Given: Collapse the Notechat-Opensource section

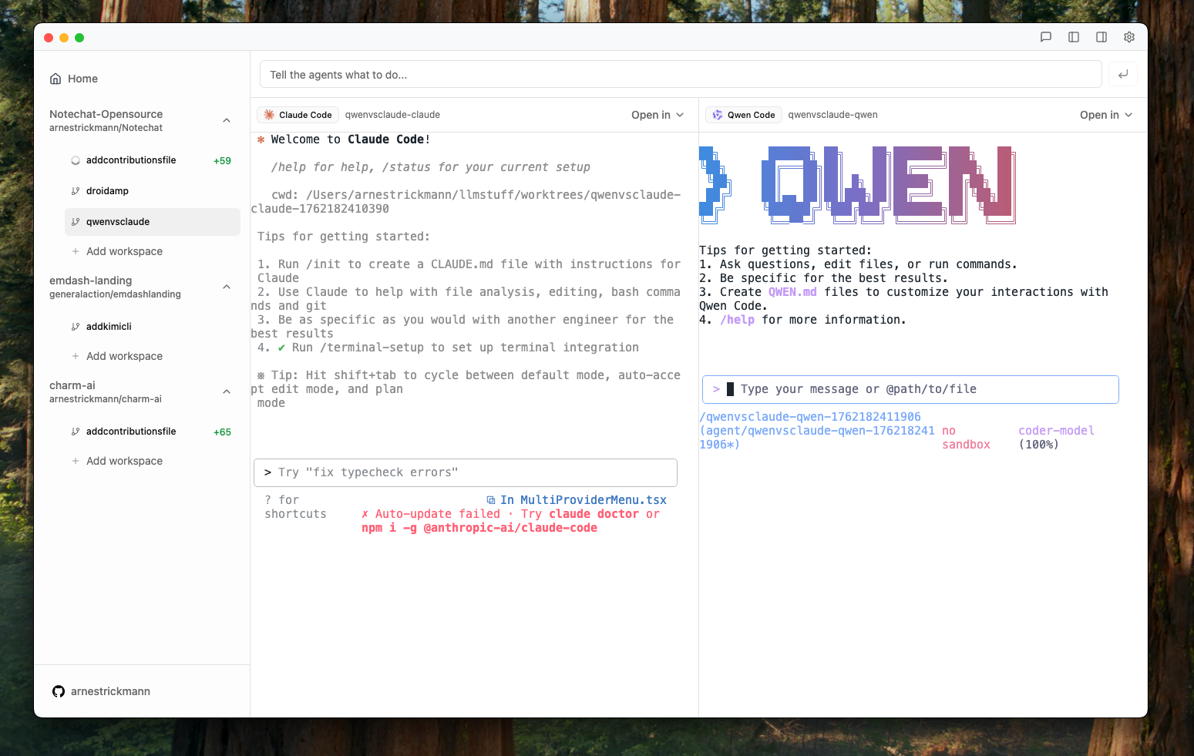Looking at the screenshot, I should pyautogui.click(x=226, y=120).
